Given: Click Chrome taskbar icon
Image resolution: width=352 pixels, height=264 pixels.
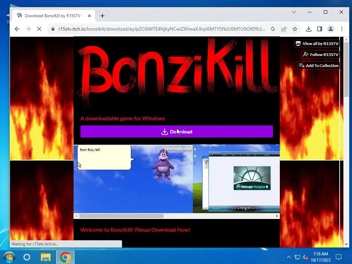Looking at the screenshot, I should 65,257.
